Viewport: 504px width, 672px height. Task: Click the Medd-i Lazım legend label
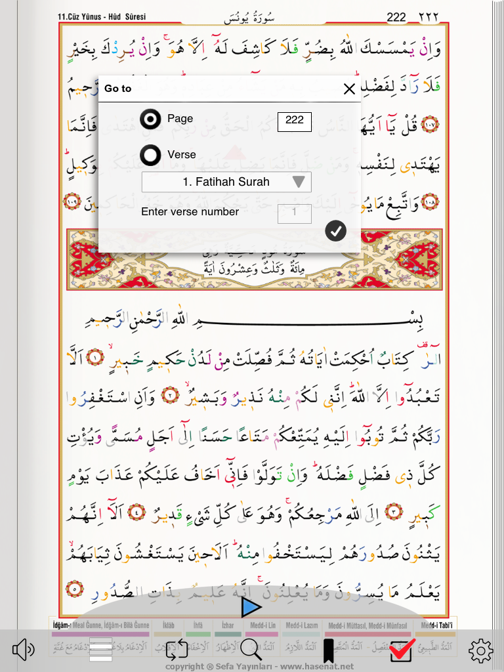pyautogui.click(x=302, y=625)
